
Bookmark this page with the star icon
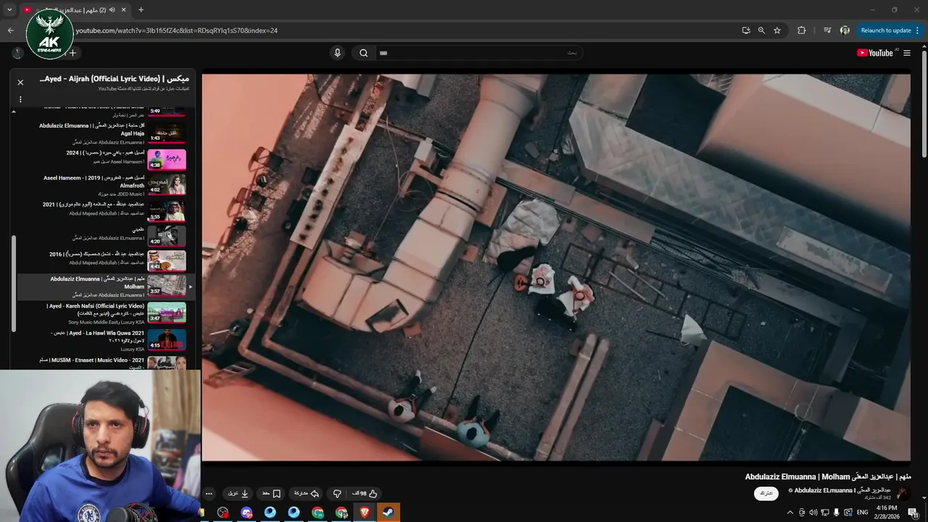[x=777, y=30]
